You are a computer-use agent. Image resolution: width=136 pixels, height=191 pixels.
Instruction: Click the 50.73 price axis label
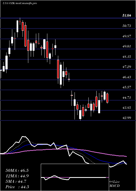127,26
